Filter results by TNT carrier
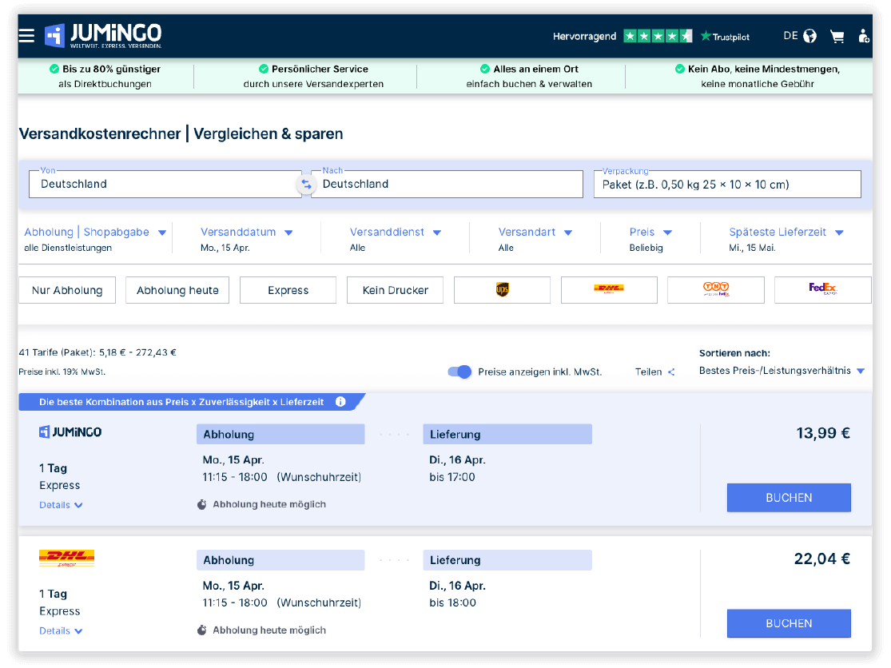 coord(715,290)
